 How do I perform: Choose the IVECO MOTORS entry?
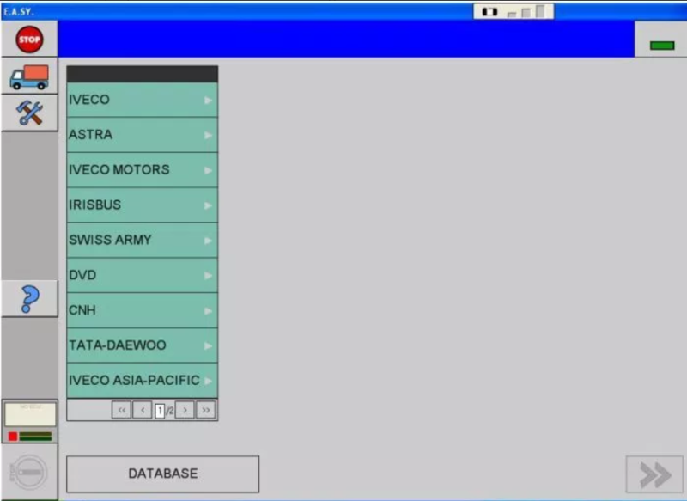[x=142, y=170]
